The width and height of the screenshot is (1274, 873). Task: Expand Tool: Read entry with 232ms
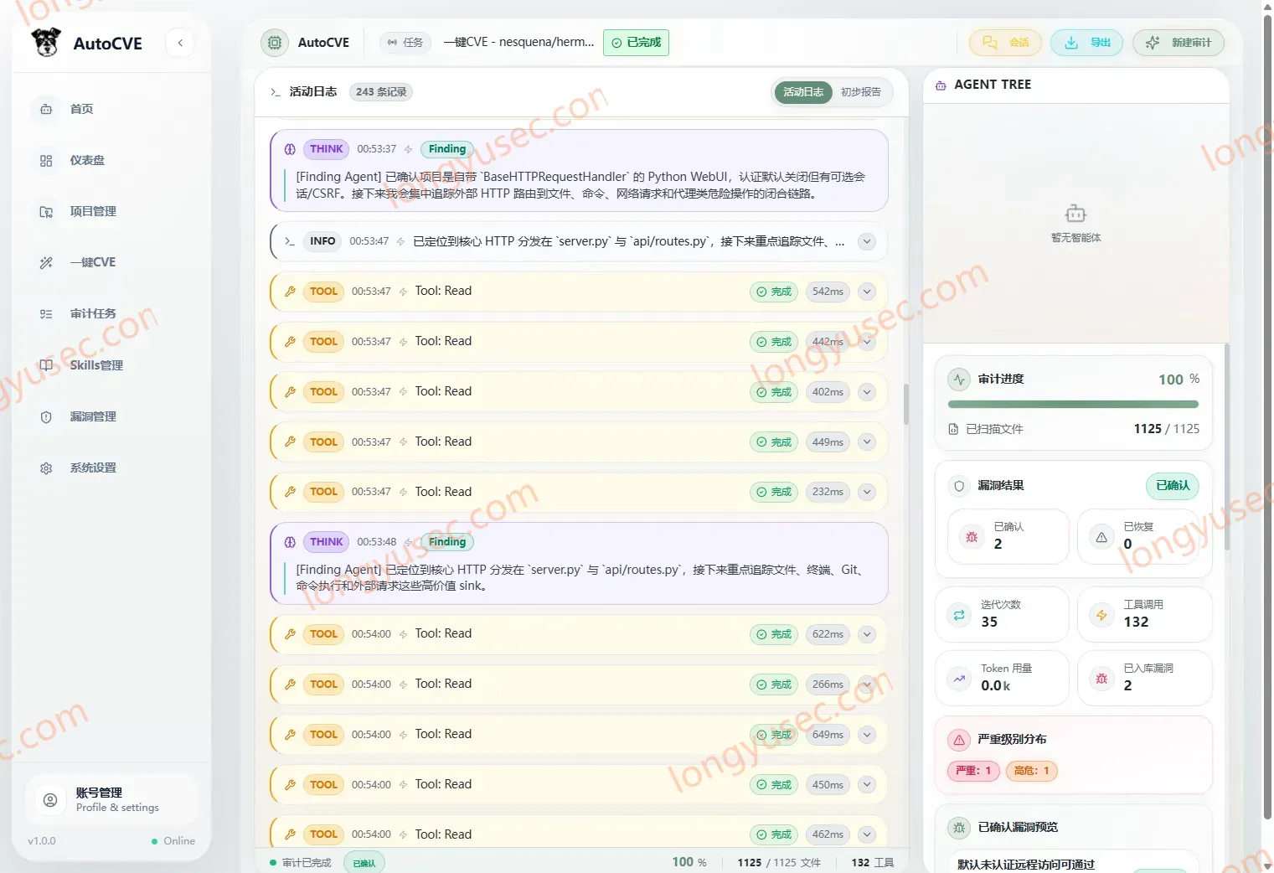point(867,492)
